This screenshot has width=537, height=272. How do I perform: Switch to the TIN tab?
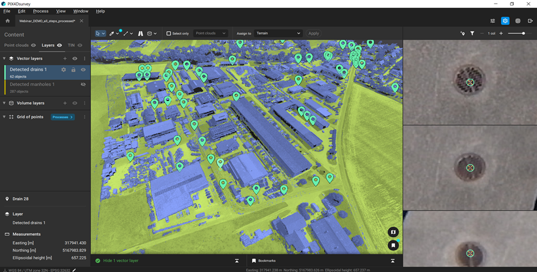71,45
